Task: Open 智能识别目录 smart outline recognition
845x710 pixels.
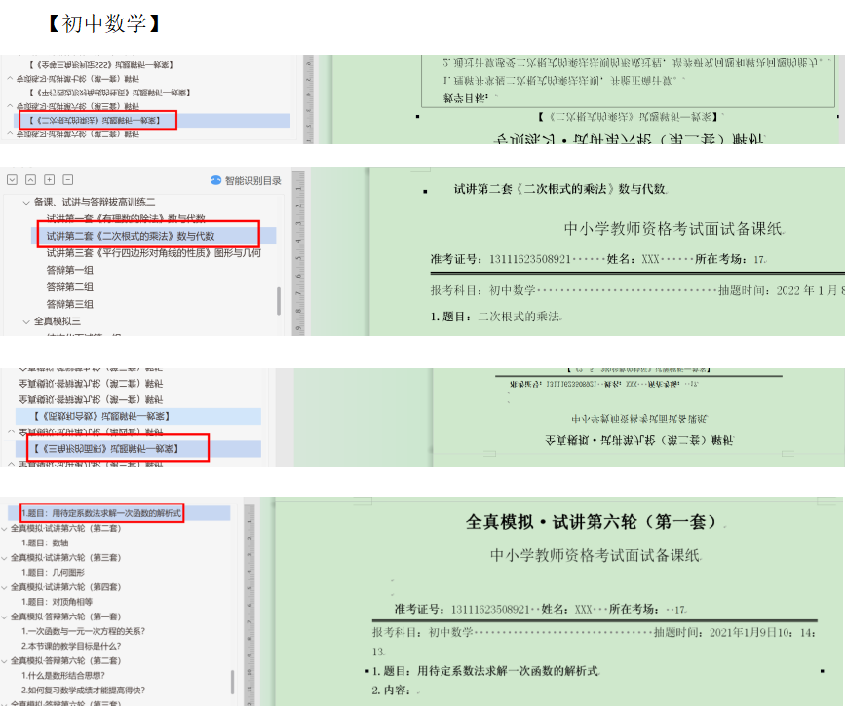Action: click(x=251, y=180)
